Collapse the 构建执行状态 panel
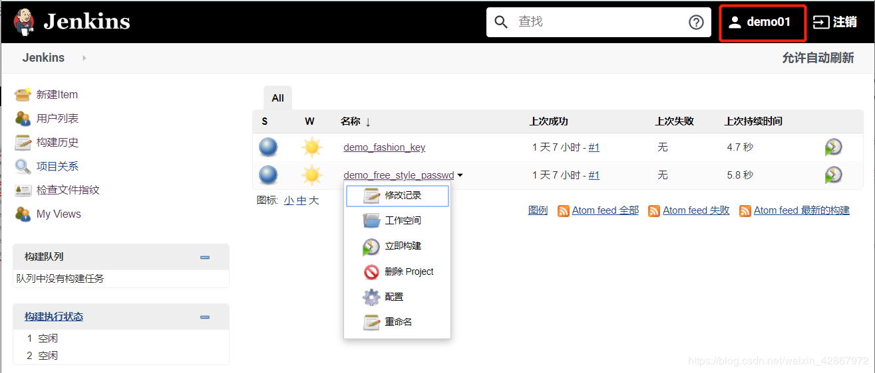 tap(205, 317)
